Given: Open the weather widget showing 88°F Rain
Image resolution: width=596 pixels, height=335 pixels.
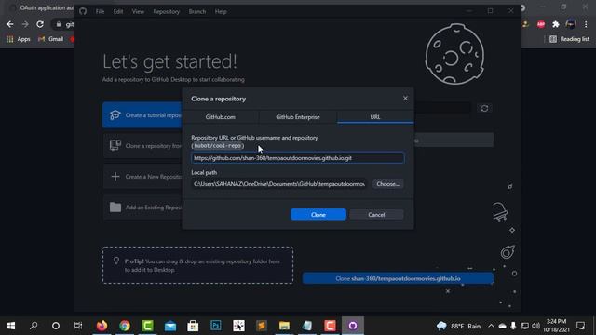Looking at the screenshot, I should [x=459, y=326].
